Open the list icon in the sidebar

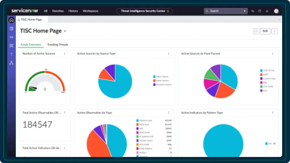[x=11, y=28]
